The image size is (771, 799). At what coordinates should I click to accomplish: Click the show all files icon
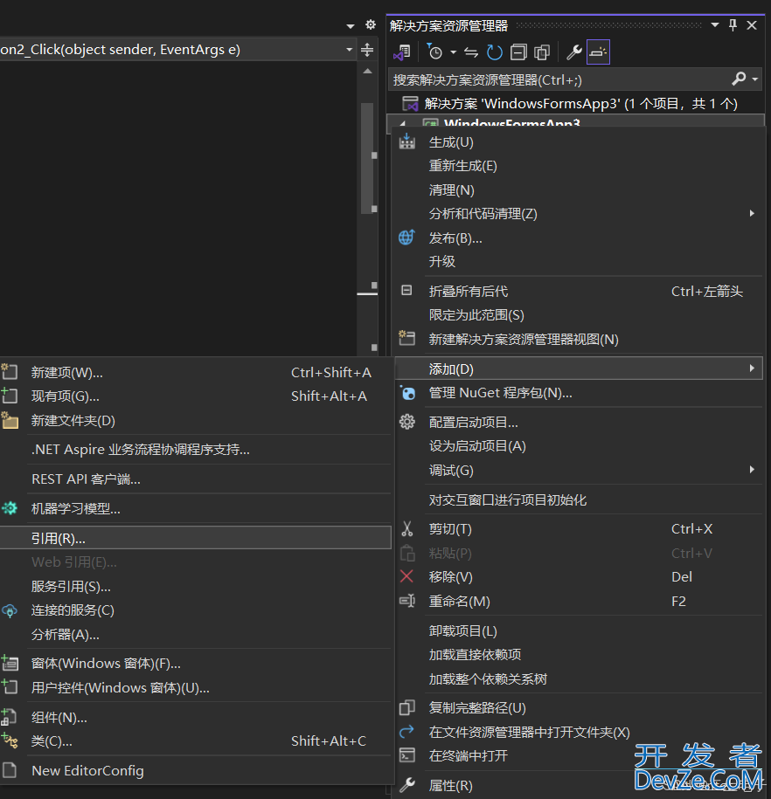[542, 52]
